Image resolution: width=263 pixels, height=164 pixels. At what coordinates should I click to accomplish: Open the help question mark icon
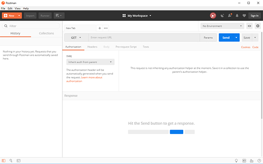pos(259,161)
